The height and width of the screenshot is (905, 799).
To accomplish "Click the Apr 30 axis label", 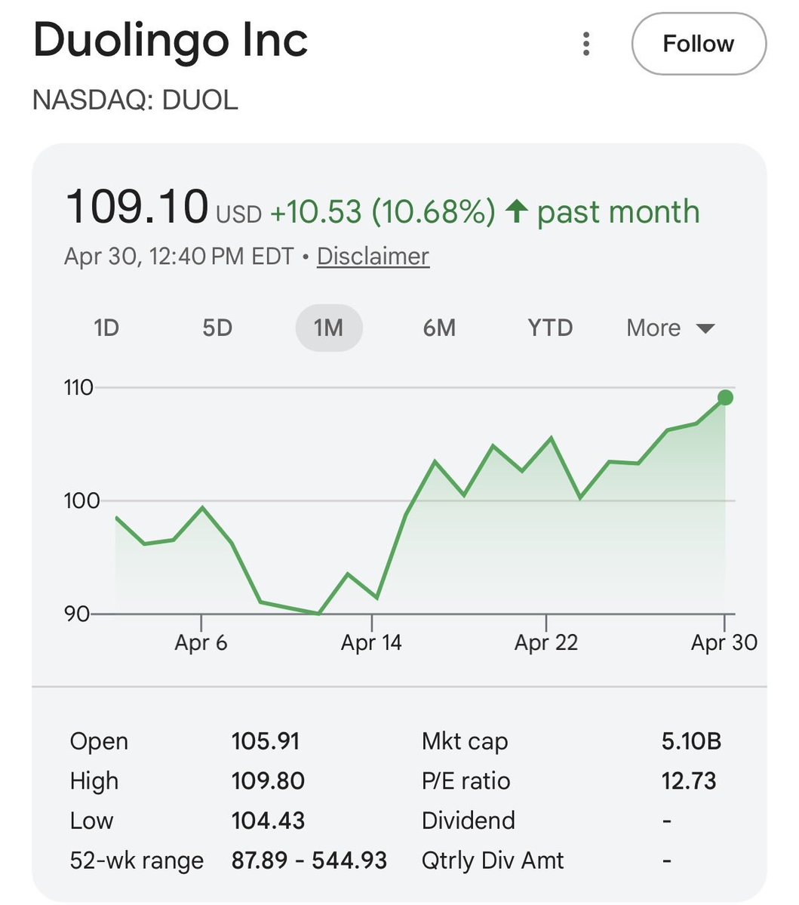I will (724, 642).
